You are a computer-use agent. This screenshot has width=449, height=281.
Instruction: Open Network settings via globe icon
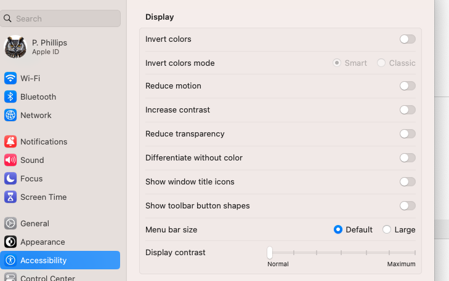point(10,115)
